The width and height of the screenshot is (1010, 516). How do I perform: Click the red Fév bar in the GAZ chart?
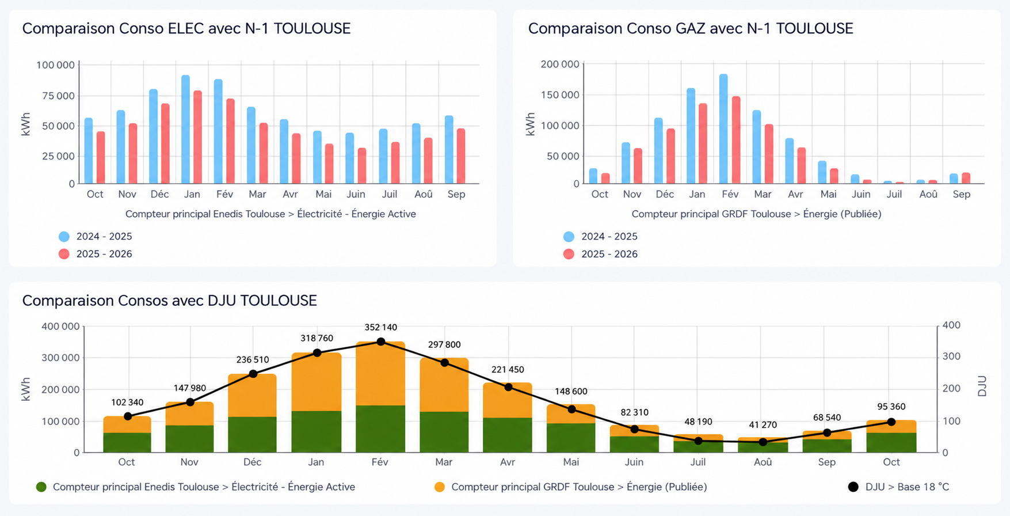(x=736, y=140)
